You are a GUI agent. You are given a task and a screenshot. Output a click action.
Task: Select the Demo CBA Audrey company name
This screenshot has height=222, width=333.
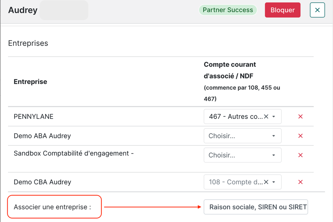tap(42, 182)
